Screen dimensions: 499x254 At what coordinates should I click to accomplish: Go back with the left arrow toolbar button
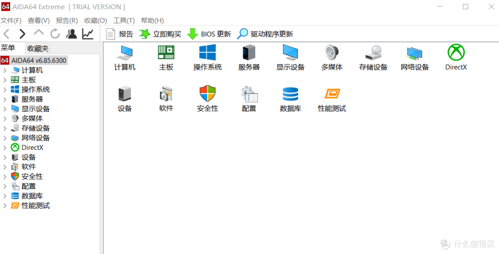[6, 34]
